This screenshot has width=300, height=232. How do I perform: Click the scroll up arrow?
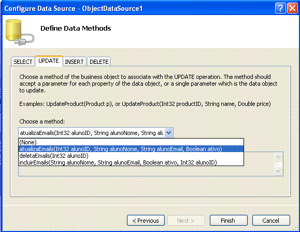278,157
